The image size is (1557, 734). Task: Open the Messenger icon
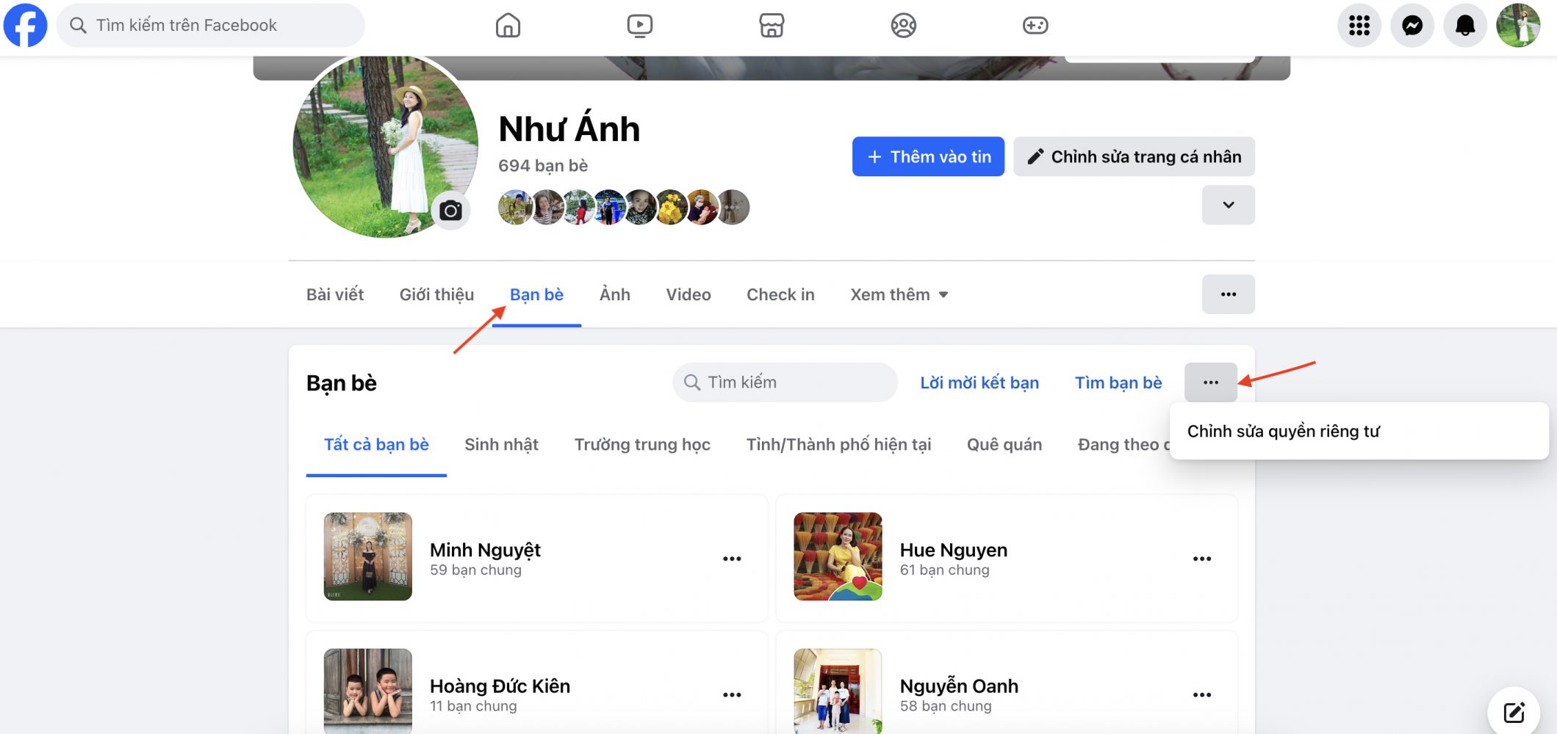[x=1412, y=24]
